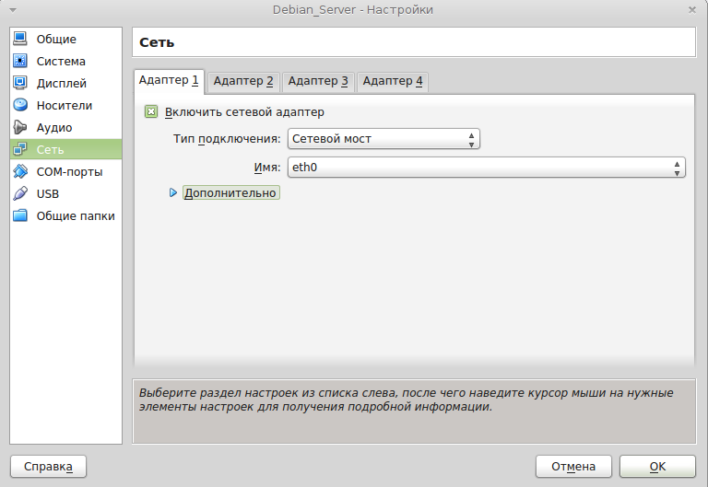
Task: Click the Включить сетевой адаптер label
Action: tap(244, 112)
